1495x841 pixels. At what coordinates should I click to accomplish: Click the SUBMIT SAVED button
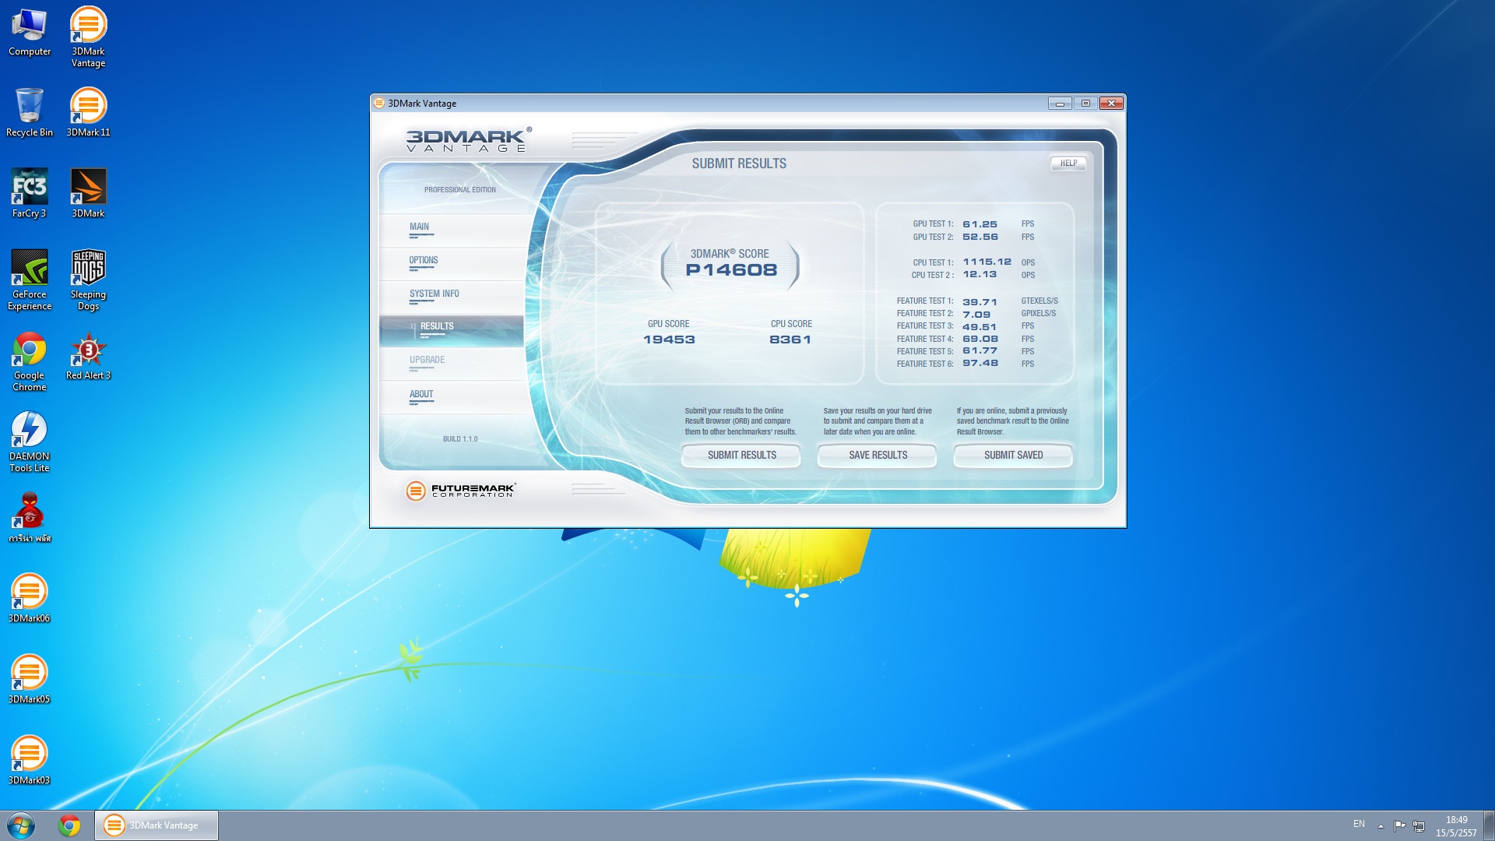pos(1013,456)
